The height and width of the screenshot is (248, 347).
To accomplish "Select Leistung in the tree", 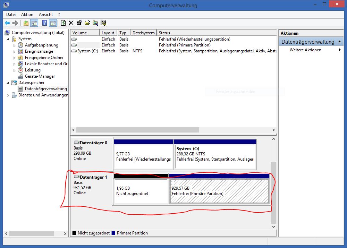I will pyautogui.click(x=33, y=70).
